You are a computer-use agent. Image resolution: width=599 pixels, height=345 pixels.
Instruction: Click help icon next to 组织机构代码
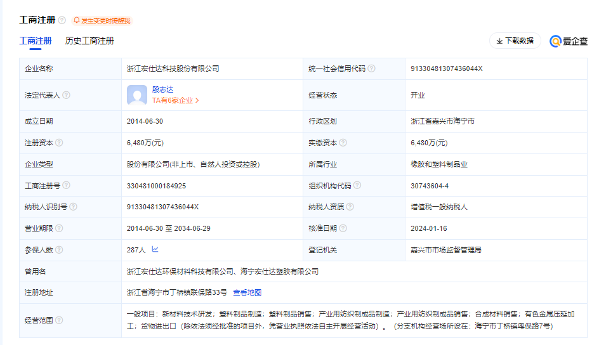[x=357, y=185]
